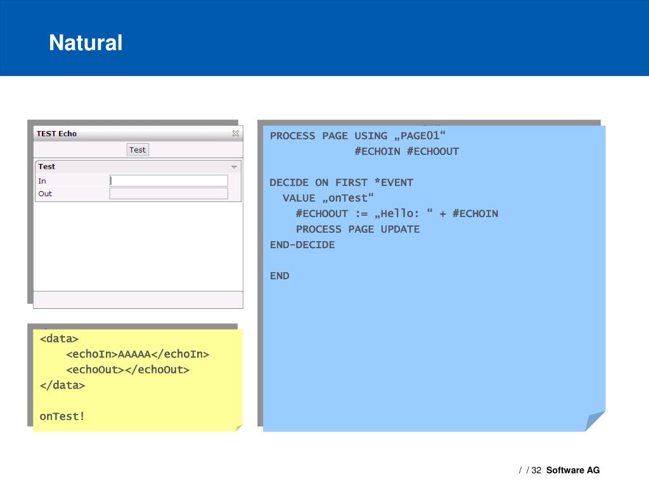Click the Out field label
649x486 pixels.
pyautogui.click(x=45, y=194)
